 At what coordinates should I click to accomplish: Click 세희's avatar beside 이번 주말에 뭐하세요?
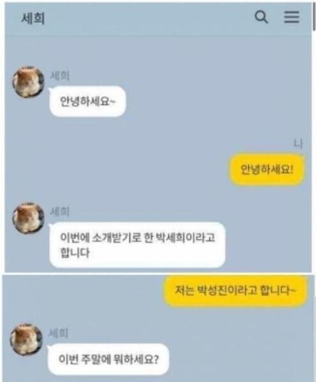(x=26, y=339)
